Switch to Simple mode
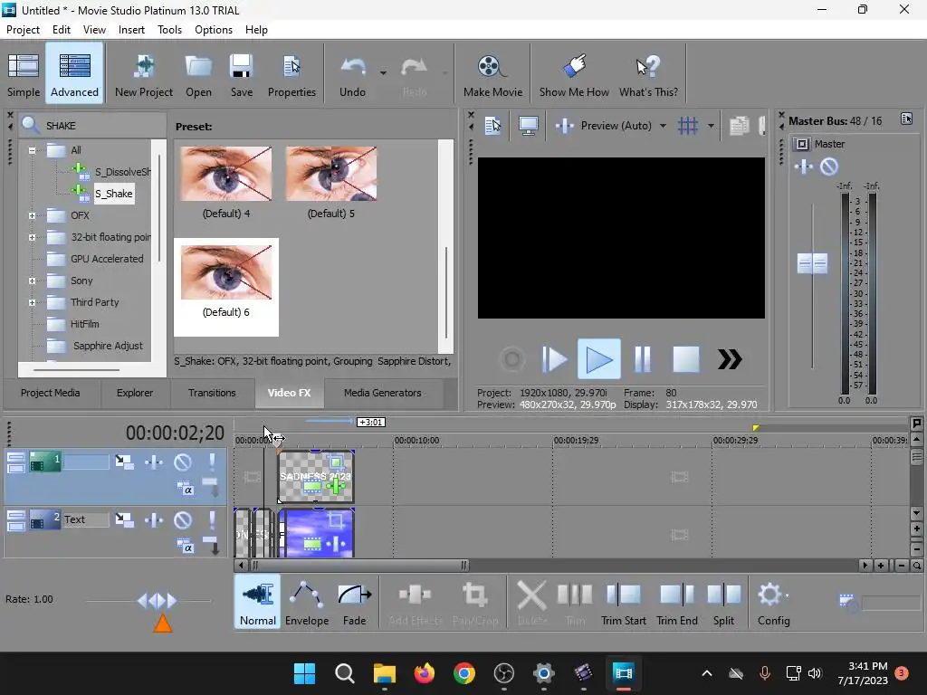 point(24,74)
